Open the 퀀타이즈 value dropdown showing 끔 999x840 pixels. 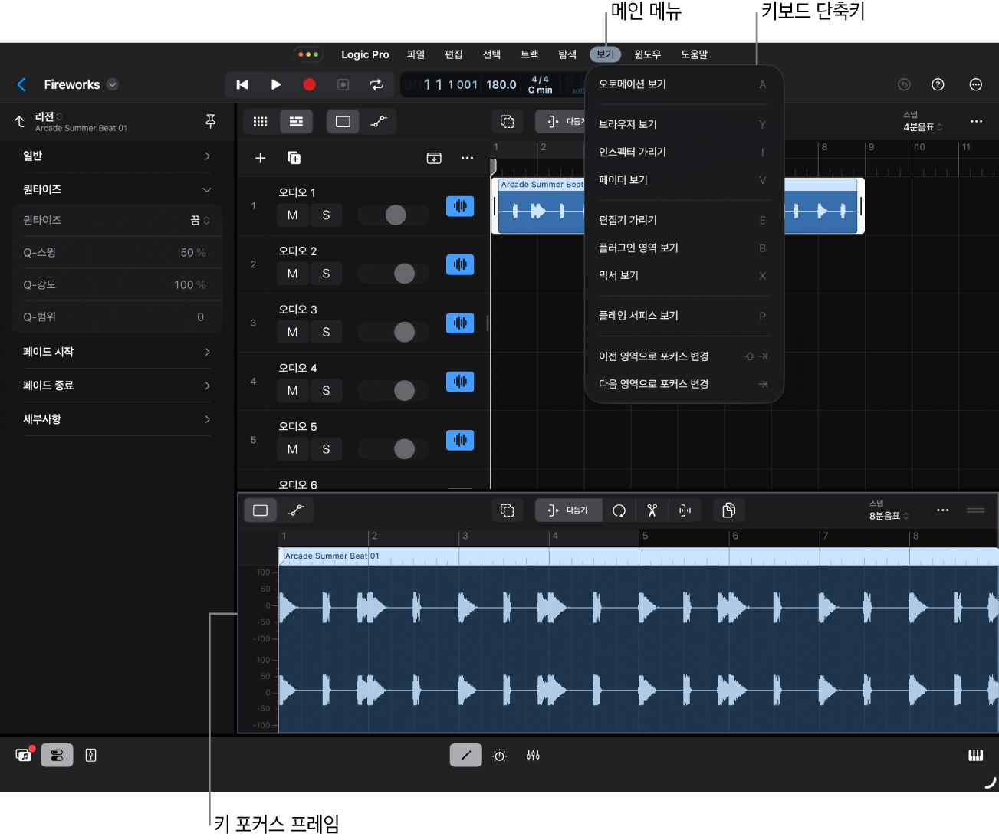[199, 221]
